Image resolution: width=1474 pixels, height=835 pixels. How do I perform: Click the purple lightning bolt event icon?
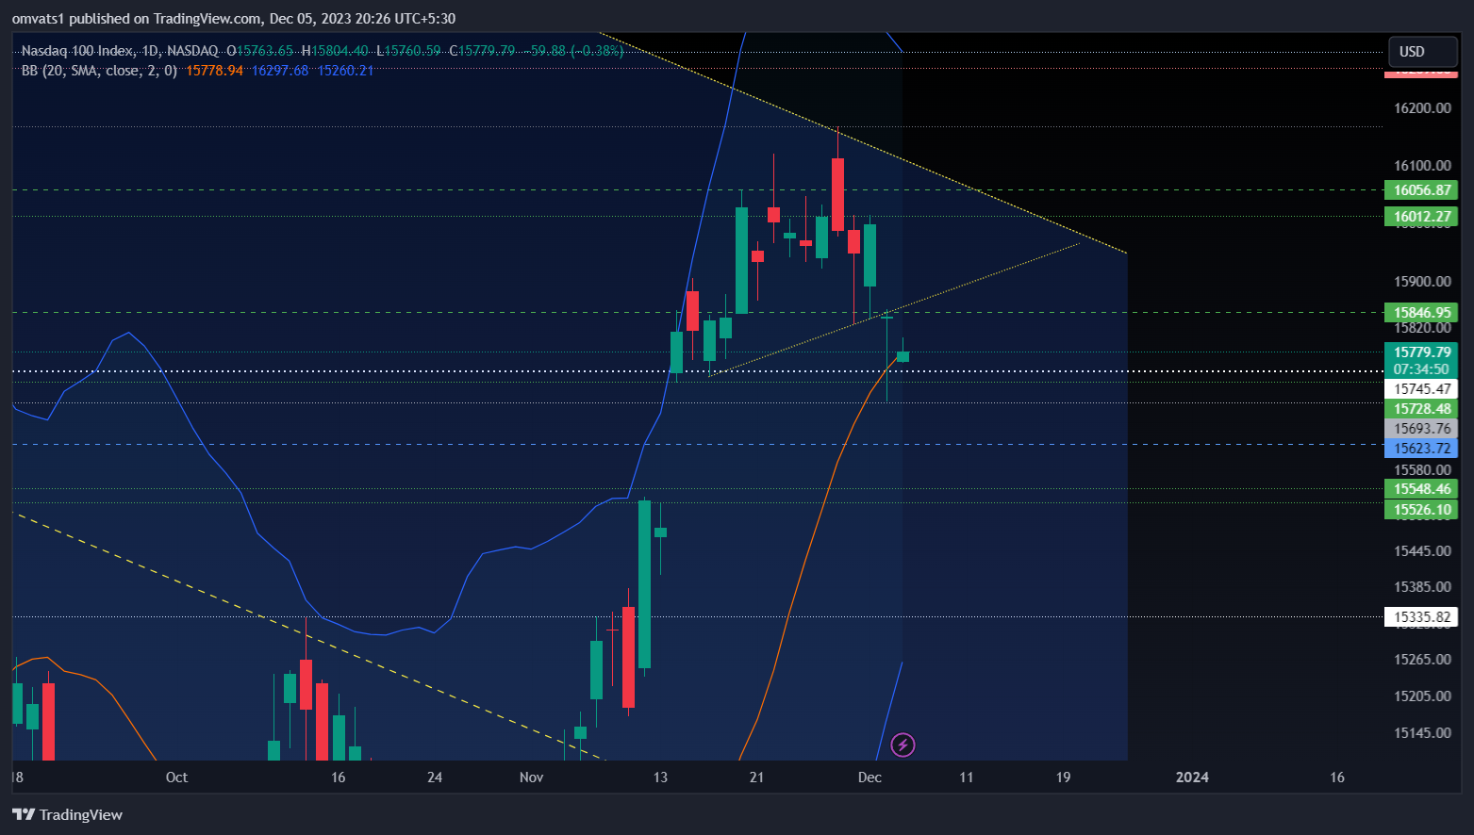tap(903, 745)
